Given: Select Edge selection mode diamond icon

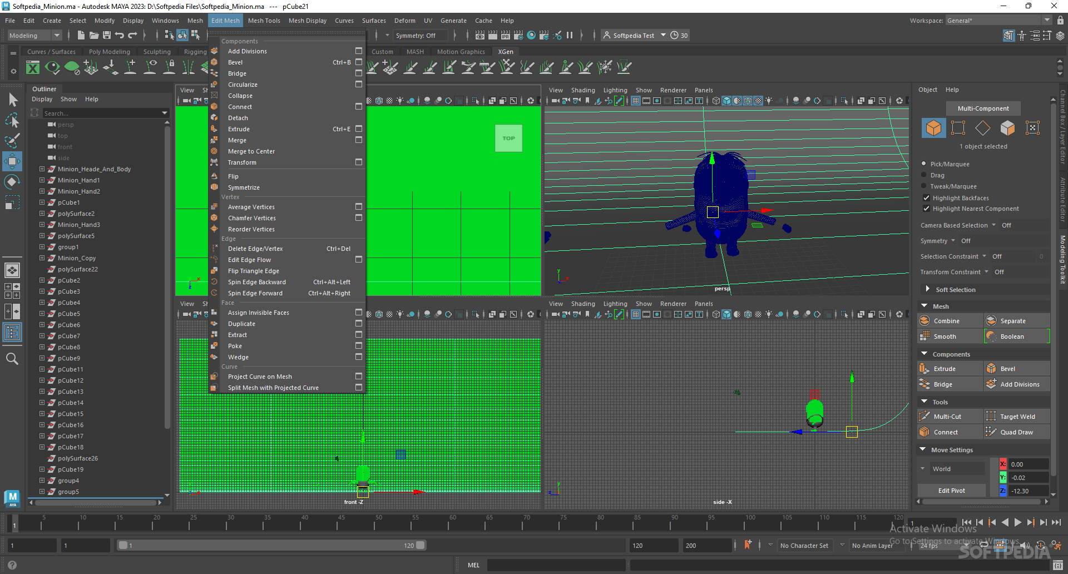Looking at the screenshot, I should (x=983, y=128).
